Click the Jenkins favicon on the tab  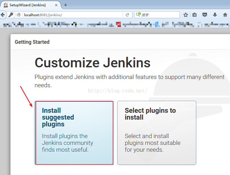[6, 5]
